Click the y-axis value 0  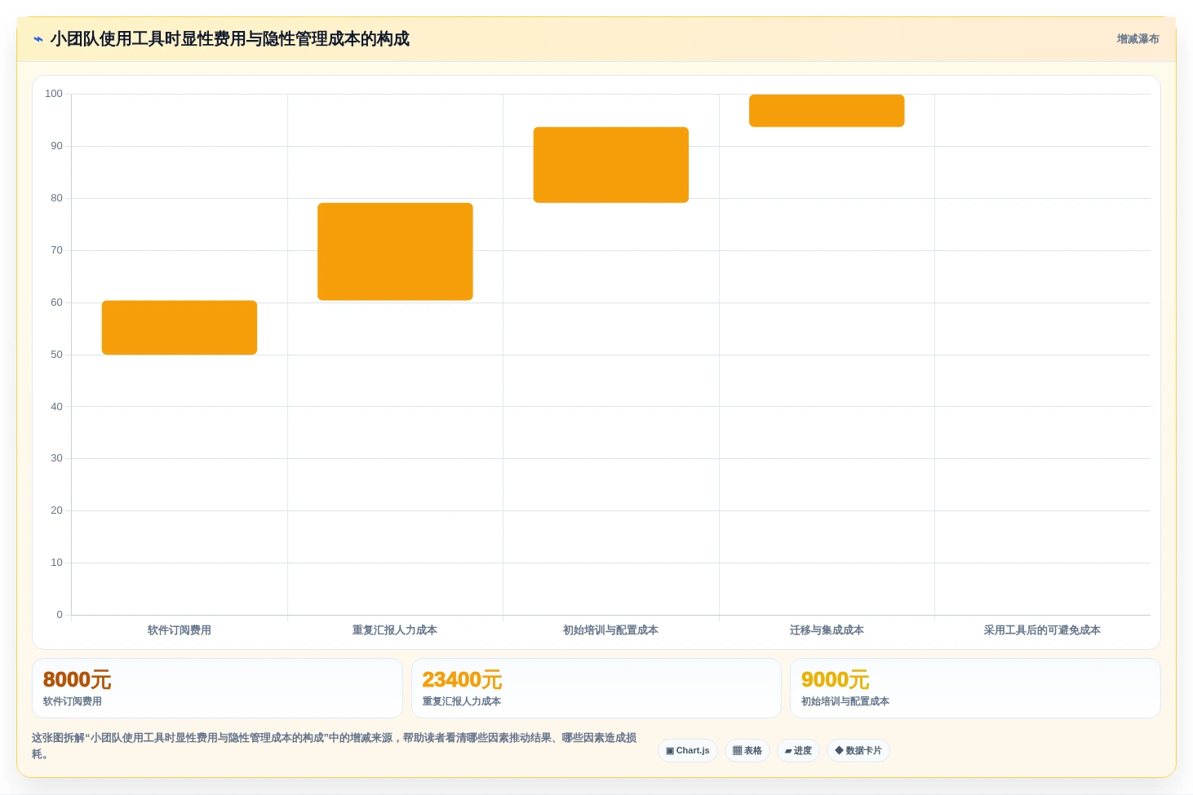point(60,615)
